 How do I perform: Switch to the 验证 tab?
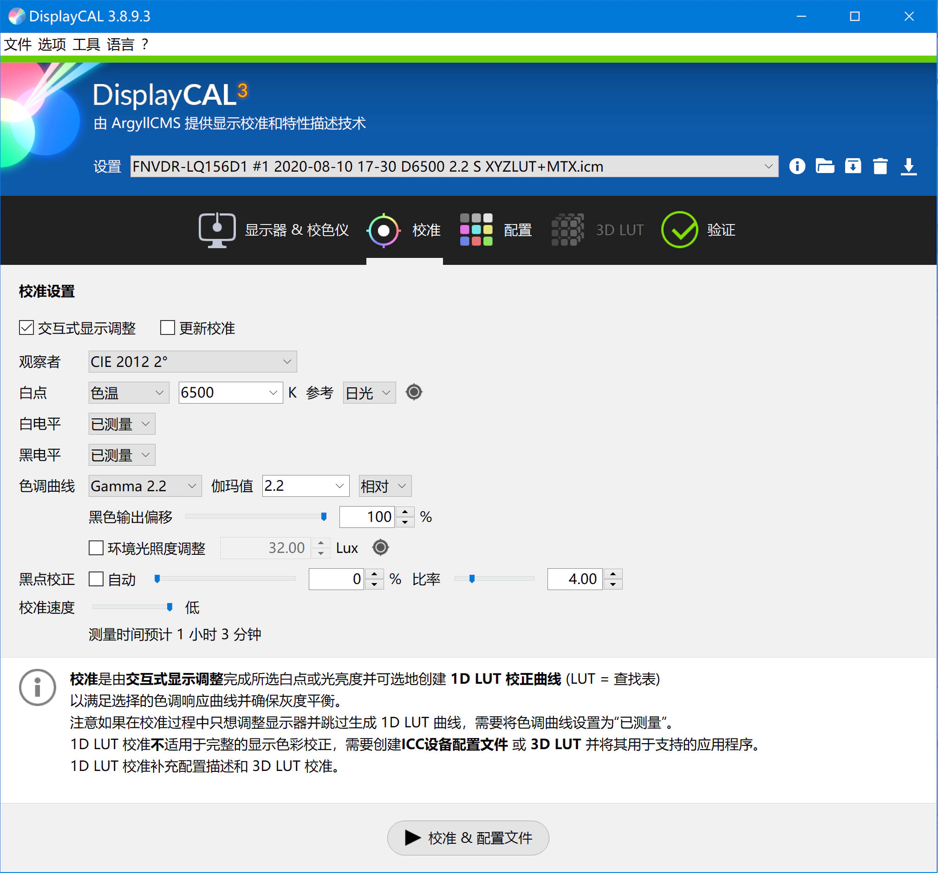tap(699, 230)
